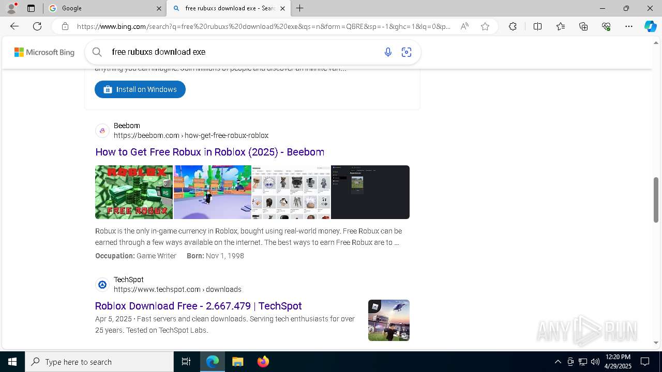Click the scrollbar up arrow
662x372 pixels.
point(656,43)
